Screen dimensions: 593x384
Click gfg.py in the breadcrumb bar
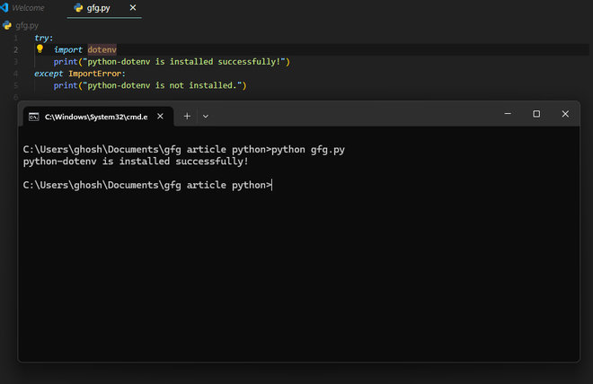coord(27,25)
